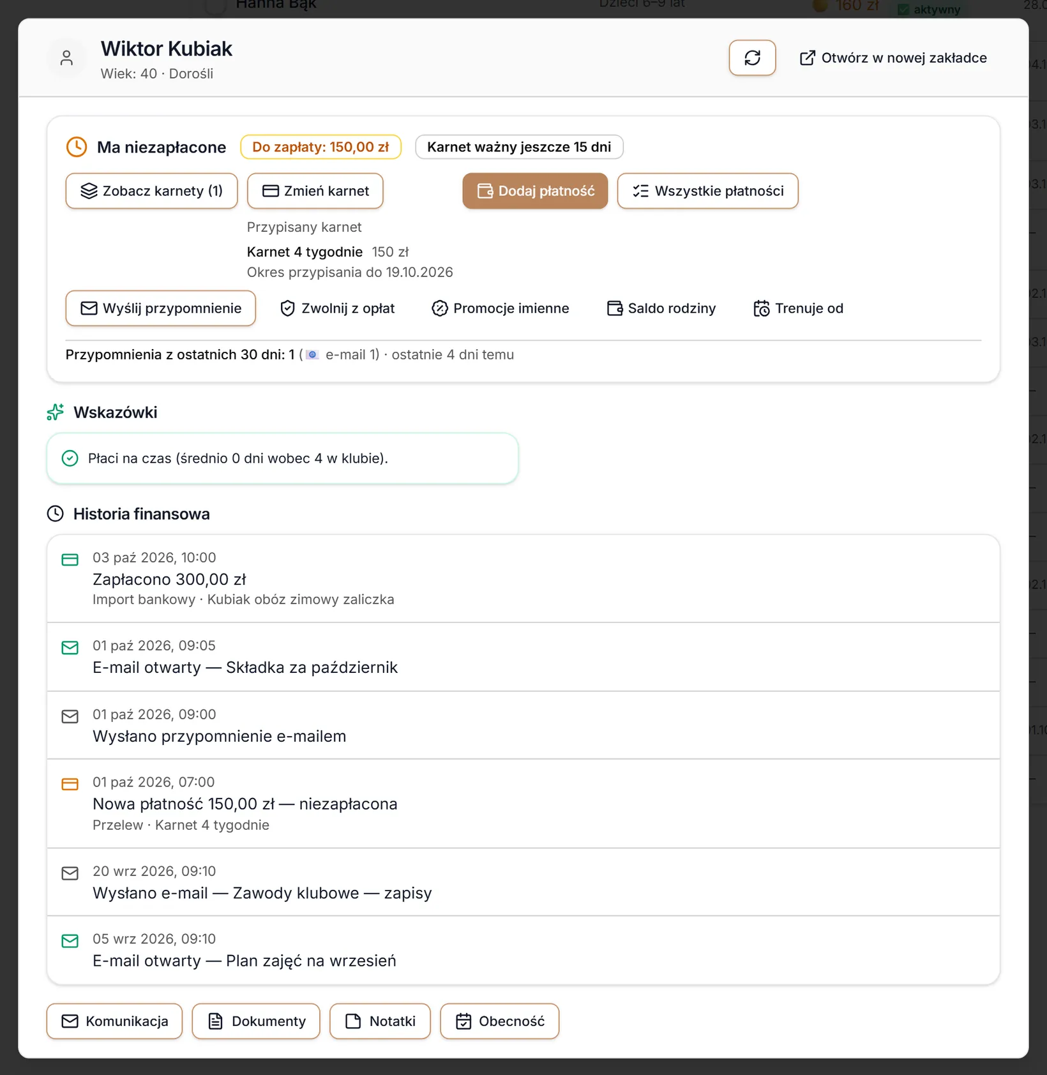Show Wszystkie płatności list

point(707,191)
